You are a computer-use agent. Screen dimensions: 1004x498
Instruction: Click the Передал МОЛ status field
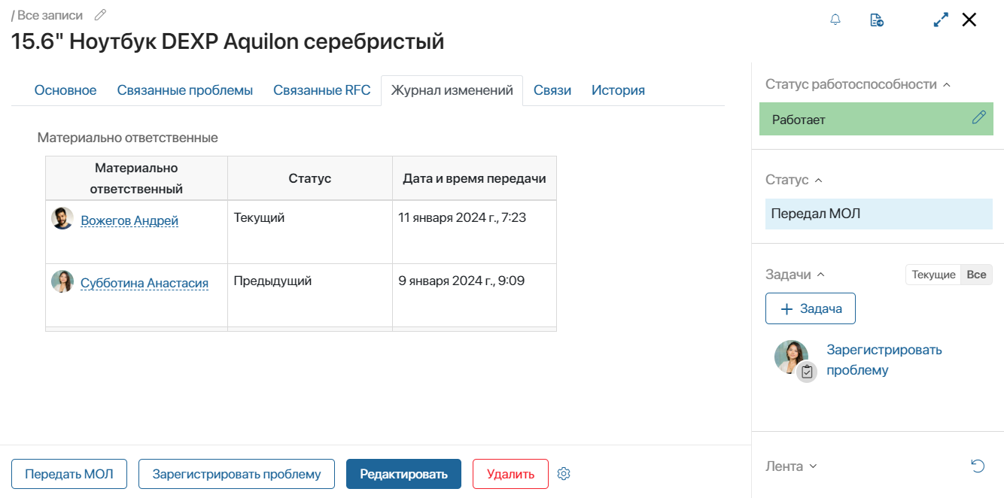[879, 214]
